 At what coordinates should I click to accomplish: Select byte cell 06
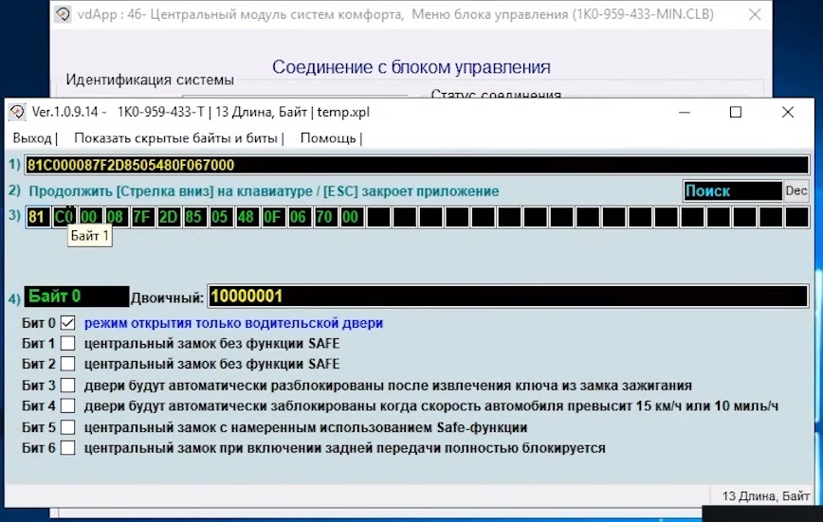click(x=299, y=217)
